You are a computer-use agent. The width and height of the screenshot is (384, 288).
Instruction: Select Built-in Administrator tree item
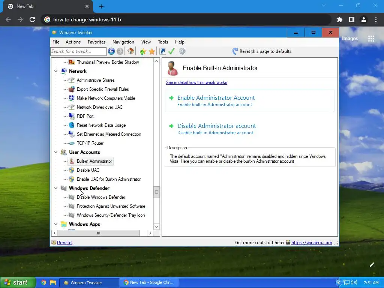[94, 161]
